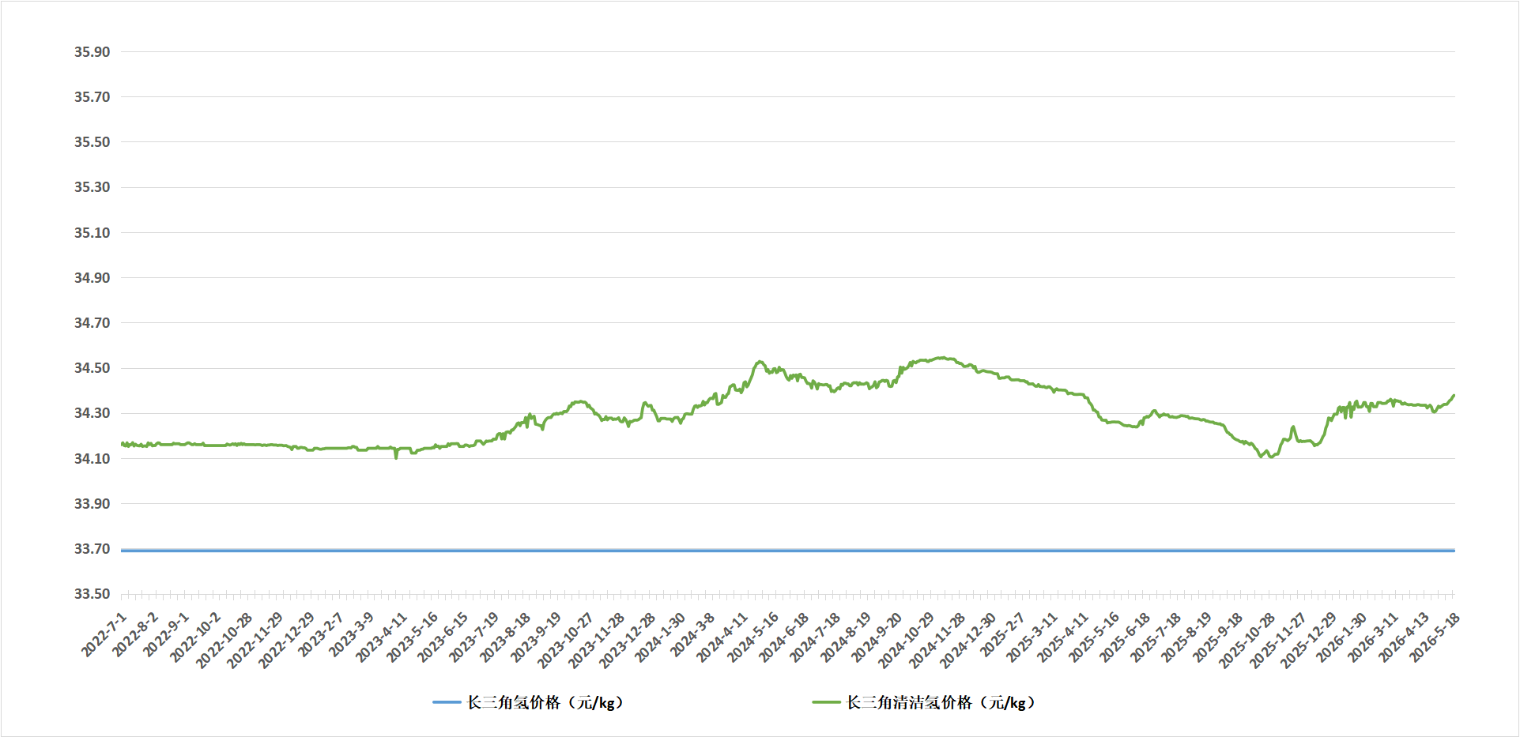Screen dimensions: 1520x737
Task: Click the blue 长三角氢价格 legend line marker
Action: tap(447, 702)
